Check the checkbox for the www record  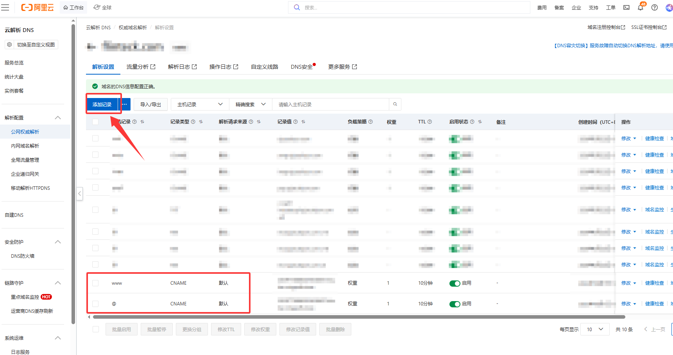click(x=95, y=283)
